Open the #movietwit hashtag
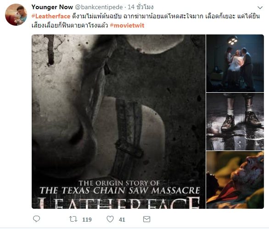Viewport: 269px width, 229px height. (127, 25)
